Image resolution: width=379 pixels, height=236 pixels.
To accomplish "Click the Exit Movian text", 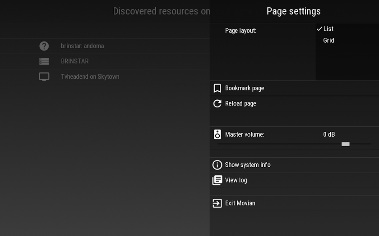I will [240, 203].
